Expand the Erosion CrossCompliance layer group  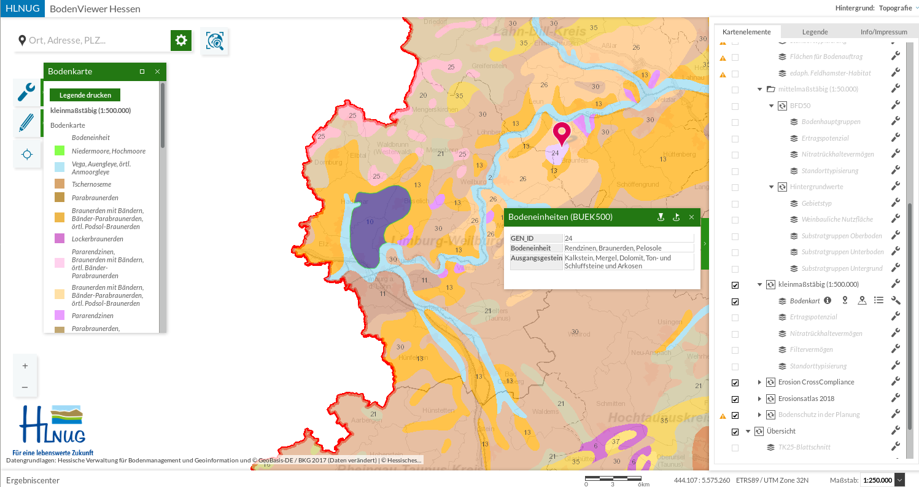click(759, 383)
